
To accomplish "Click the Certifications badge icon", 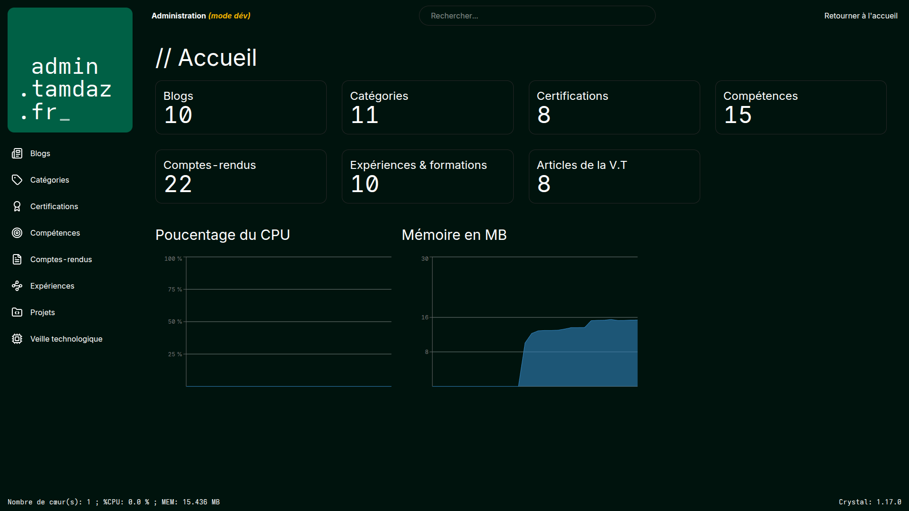I will point(17,206).
